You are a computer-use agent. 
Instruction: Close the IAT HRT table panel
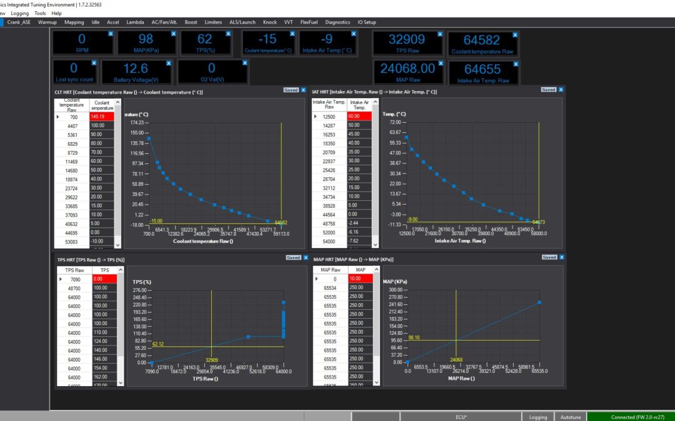click(561, 89)
